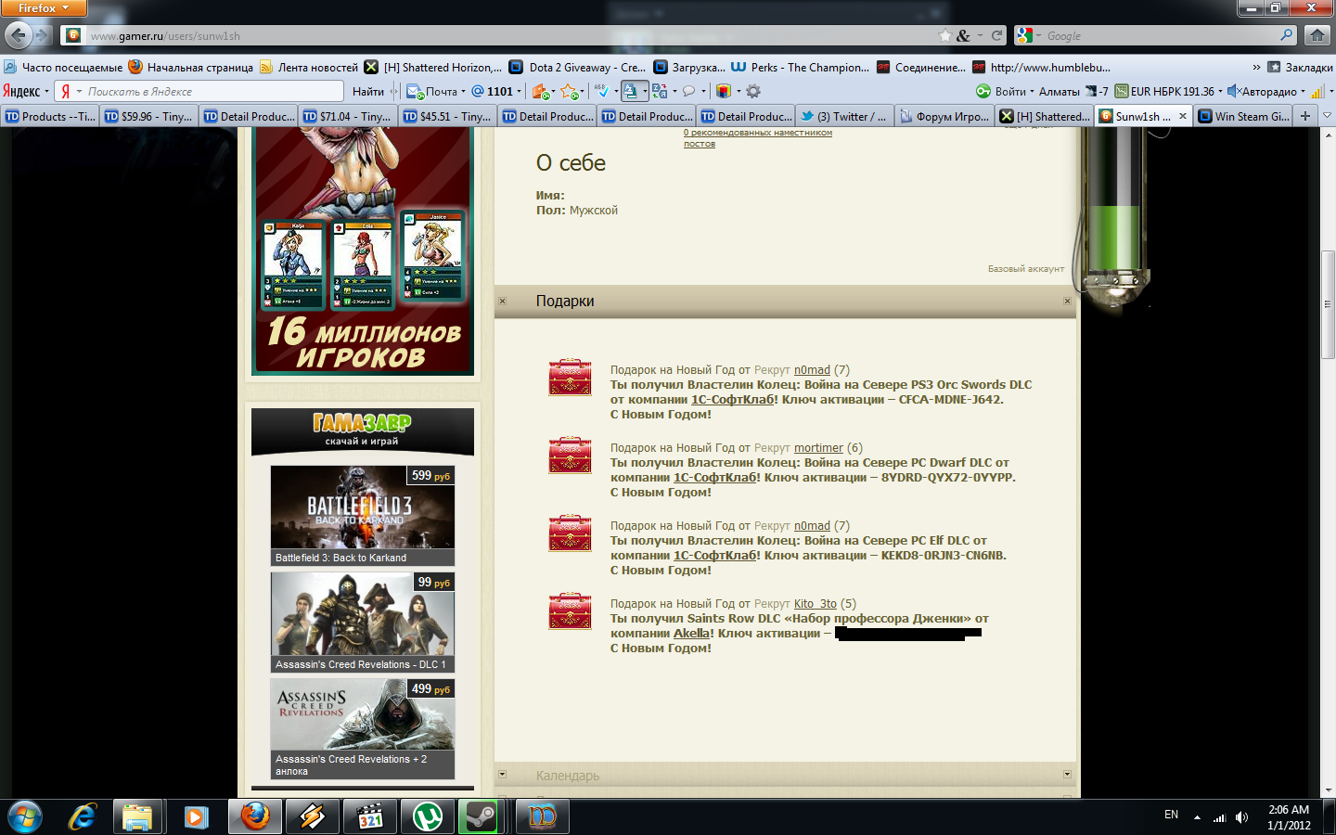The image size is (1336, 835).
Task: Switch to the $45.51 - Tiny... tab
Action: 447,116
